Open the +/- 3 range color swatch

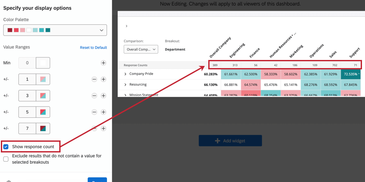43,95
